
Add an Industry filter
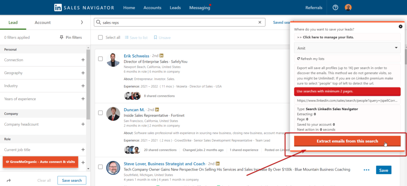click(x=83, y=85)
